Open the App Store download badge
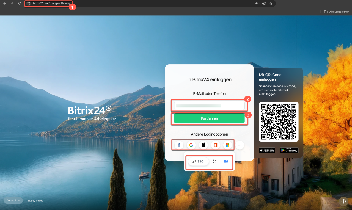This screenshot has height=210, width=352. point(267,150)
